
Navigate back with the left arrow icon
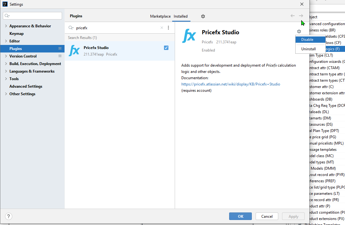tap(292, 16)
